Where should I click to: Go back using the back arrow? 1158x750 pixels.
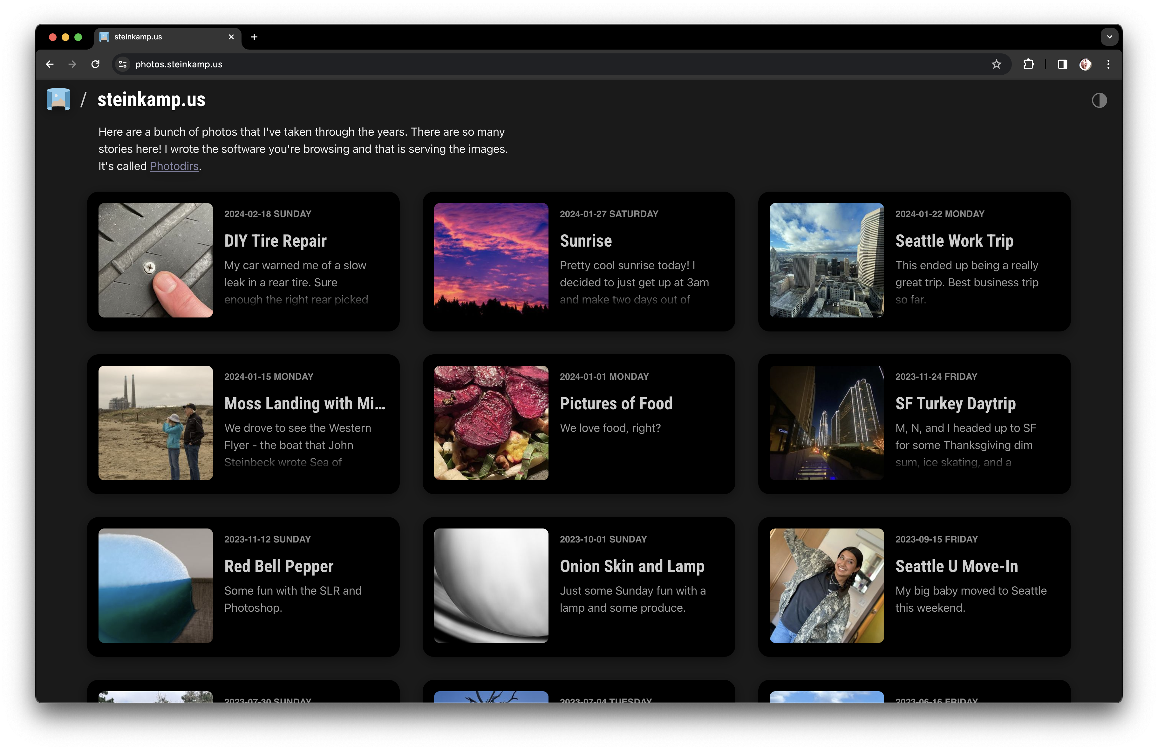pyautogui.click(x=50, y=64)
